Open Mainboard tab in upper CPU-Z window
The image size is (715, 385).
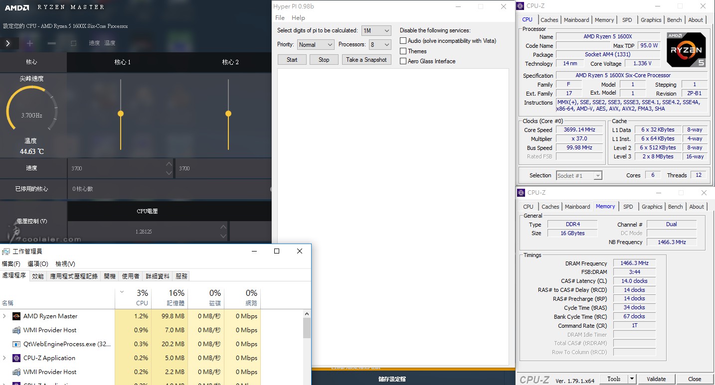pos(576,20)
